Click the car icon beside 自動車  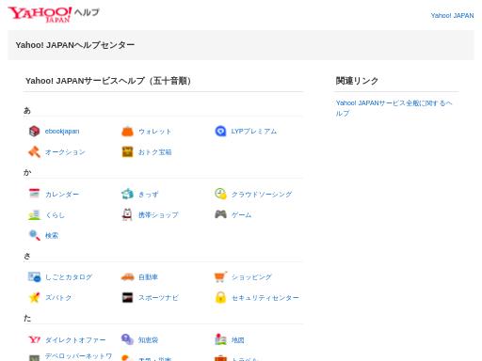tap(127, 277)
